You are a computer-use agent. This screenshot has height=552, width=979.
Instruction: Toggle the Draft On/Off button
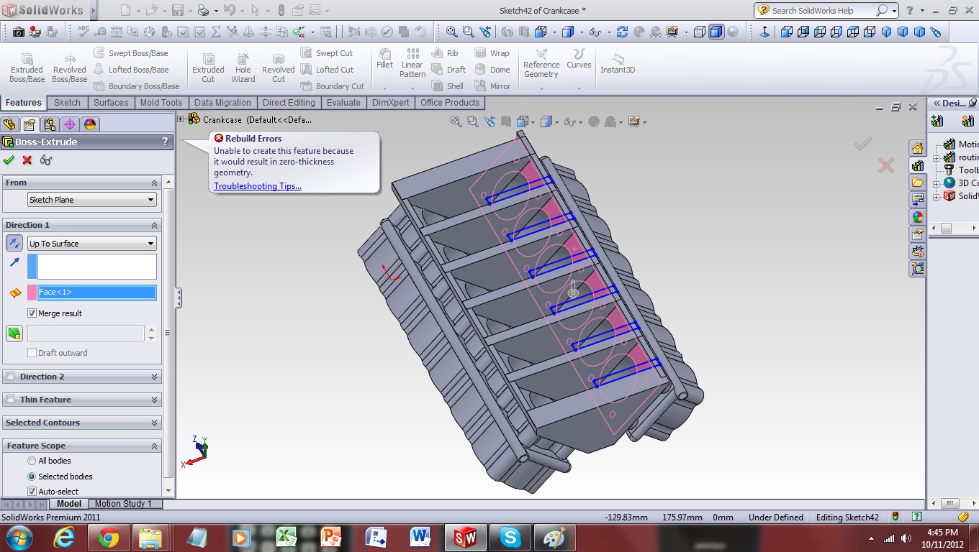[x=14, y=333]
